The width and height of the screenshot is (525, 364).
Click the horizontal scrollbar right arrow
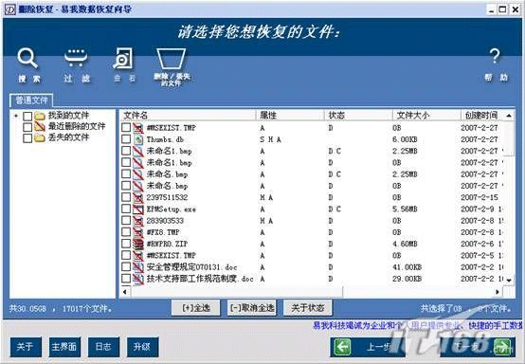498,292
